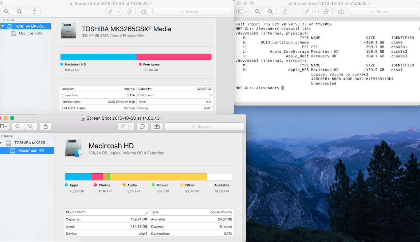The height and width of the screenshot is (242, 420).
Task: Click the 'Used: 134,66 GB' row
Action: [106, 227]
